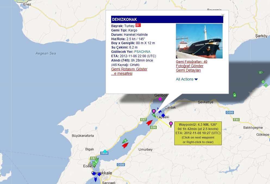Image resolution: width=270 pixels, height=184 pixels.
Task: Click the gray diamond marker at Eceabat
Action: (x=90, y=164)
